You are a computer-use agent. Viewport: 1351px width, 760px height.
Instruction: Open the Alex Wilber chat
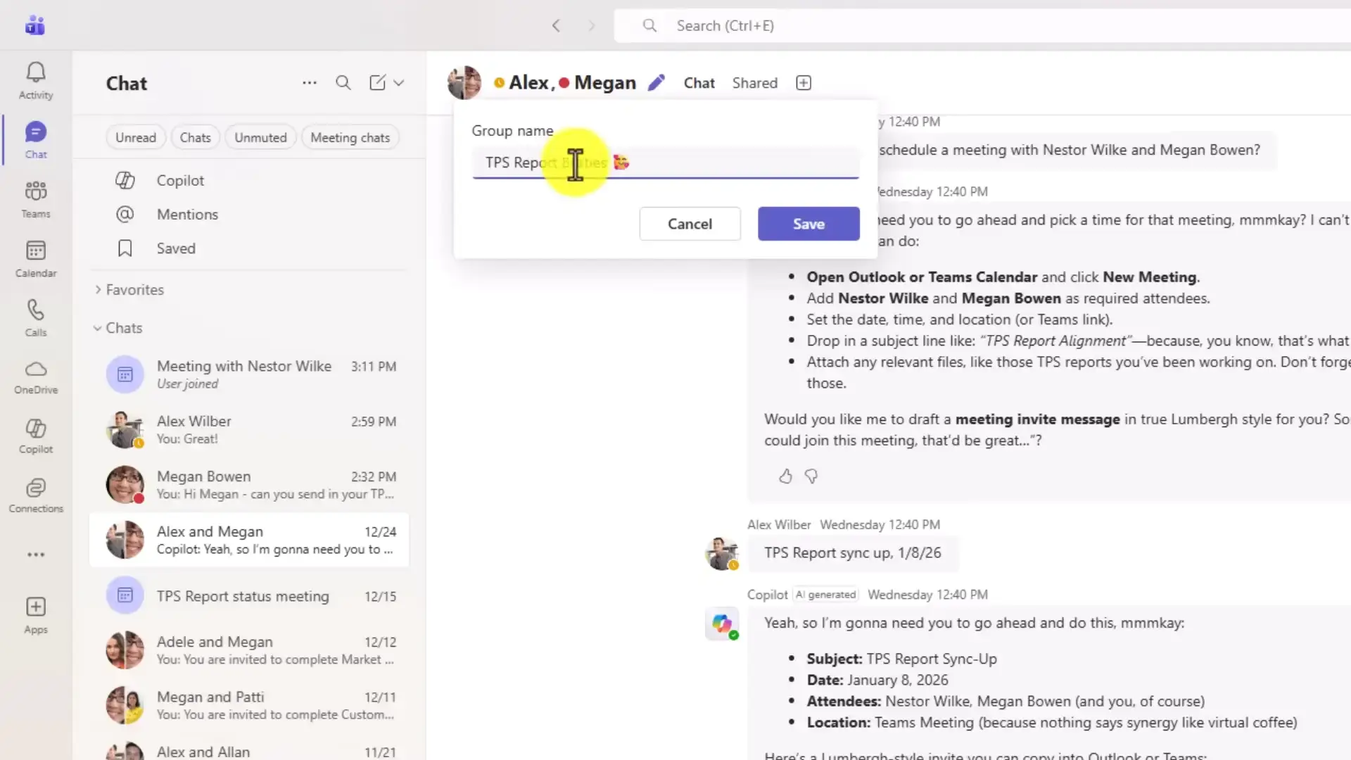coord(250,430)
